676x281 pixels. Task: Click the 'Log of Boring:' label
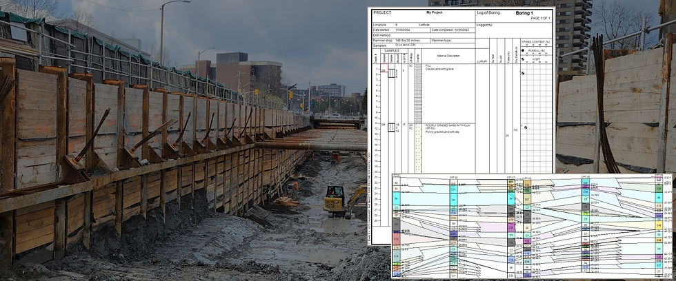[x=488, y=13]
